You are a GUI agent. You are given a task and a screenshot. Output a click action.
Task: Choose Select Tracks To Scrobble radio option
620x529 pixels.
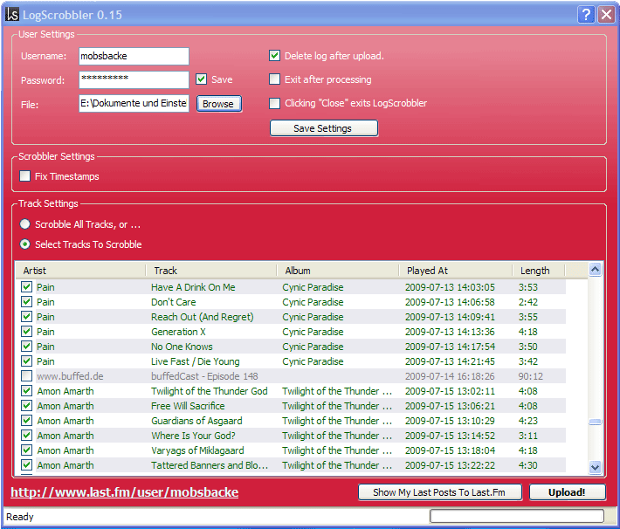(25, 244)
